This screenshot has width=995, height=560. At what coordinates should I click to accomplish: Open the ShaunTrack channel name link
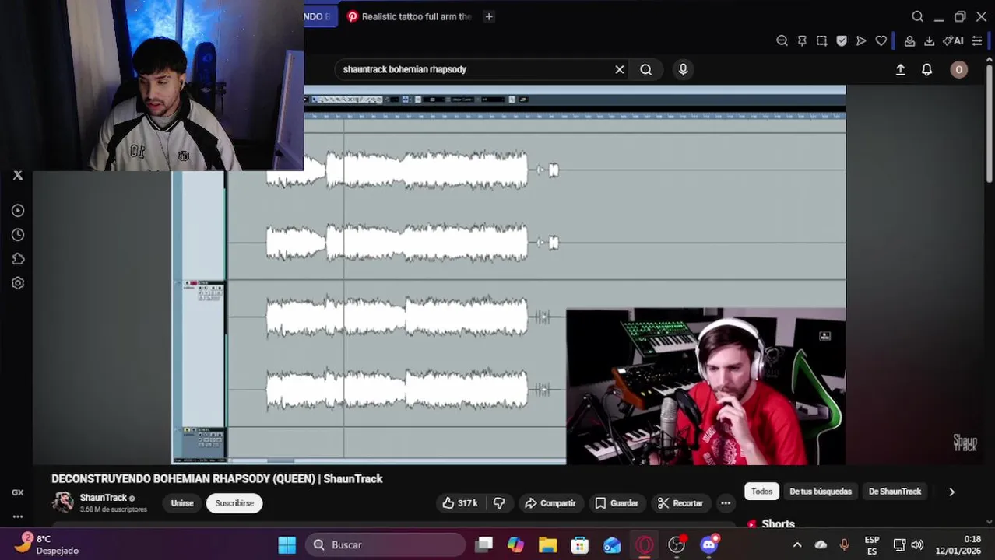tap(104, 498)
